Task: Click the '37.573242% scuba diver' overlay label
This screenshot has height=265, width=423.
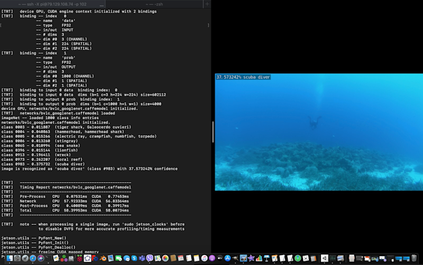Action: [x=243, y=77]
